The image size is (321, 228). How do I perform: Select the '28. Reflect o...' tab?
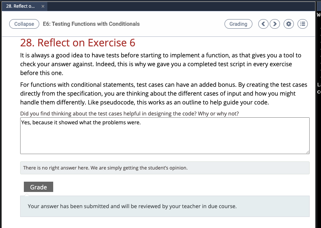[x=21, y=6]
